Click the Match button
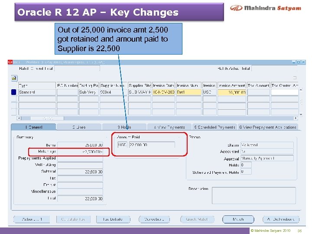312x234 pixels. 238,219
